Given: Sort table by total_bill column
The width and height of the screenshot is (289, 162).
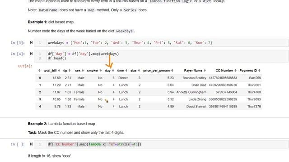Looking at the screenshot, I should pyautogui.click(x=59, y=71).
